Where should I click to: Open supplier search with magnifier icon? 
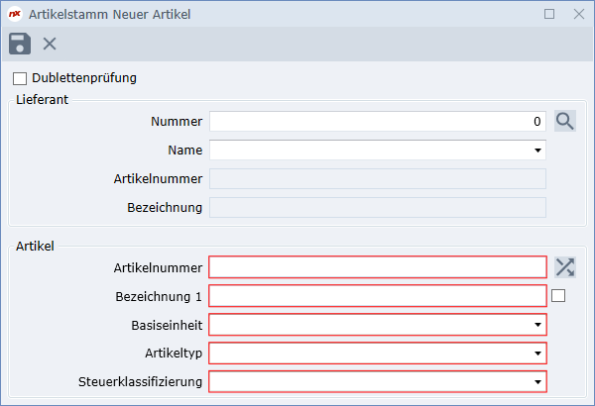point(565,122)
